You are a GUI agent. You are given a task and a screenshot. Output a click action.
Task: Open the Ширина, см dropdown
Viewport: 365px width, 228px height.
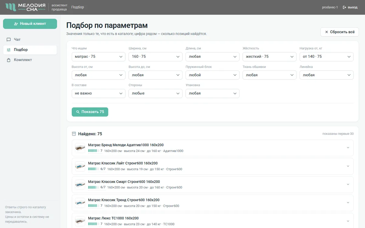pos(155,57)
